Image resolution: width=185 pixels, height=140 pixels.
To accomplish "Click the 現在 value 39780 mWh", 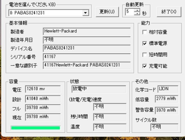I will [x=43, y=117].
